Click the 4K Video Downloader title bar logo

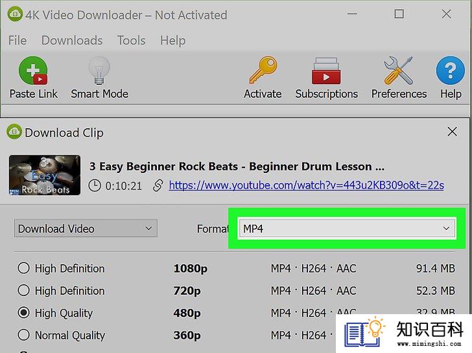pos(15,14)
